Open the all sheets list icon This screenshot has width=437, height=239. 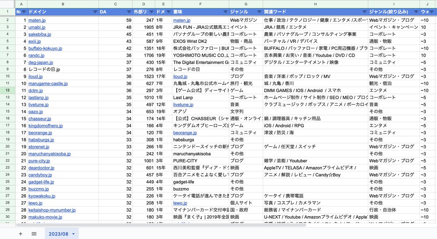[x=34, y=234]
